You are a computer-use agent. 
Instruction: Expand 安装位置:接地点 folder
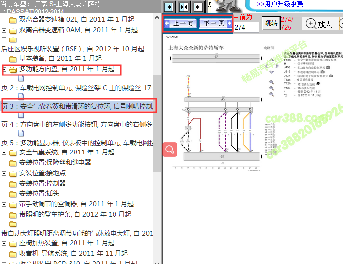pos(4,173)
